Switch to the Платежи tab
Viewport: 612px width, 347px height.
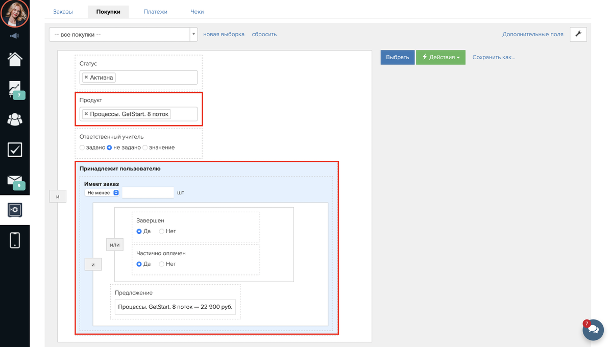(155, 11)
